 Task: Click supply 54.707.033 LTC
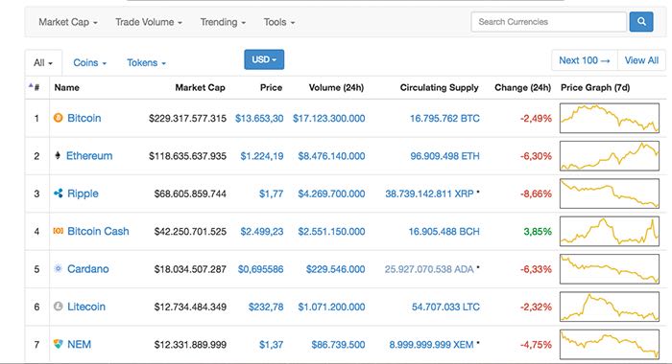(445, 307)
